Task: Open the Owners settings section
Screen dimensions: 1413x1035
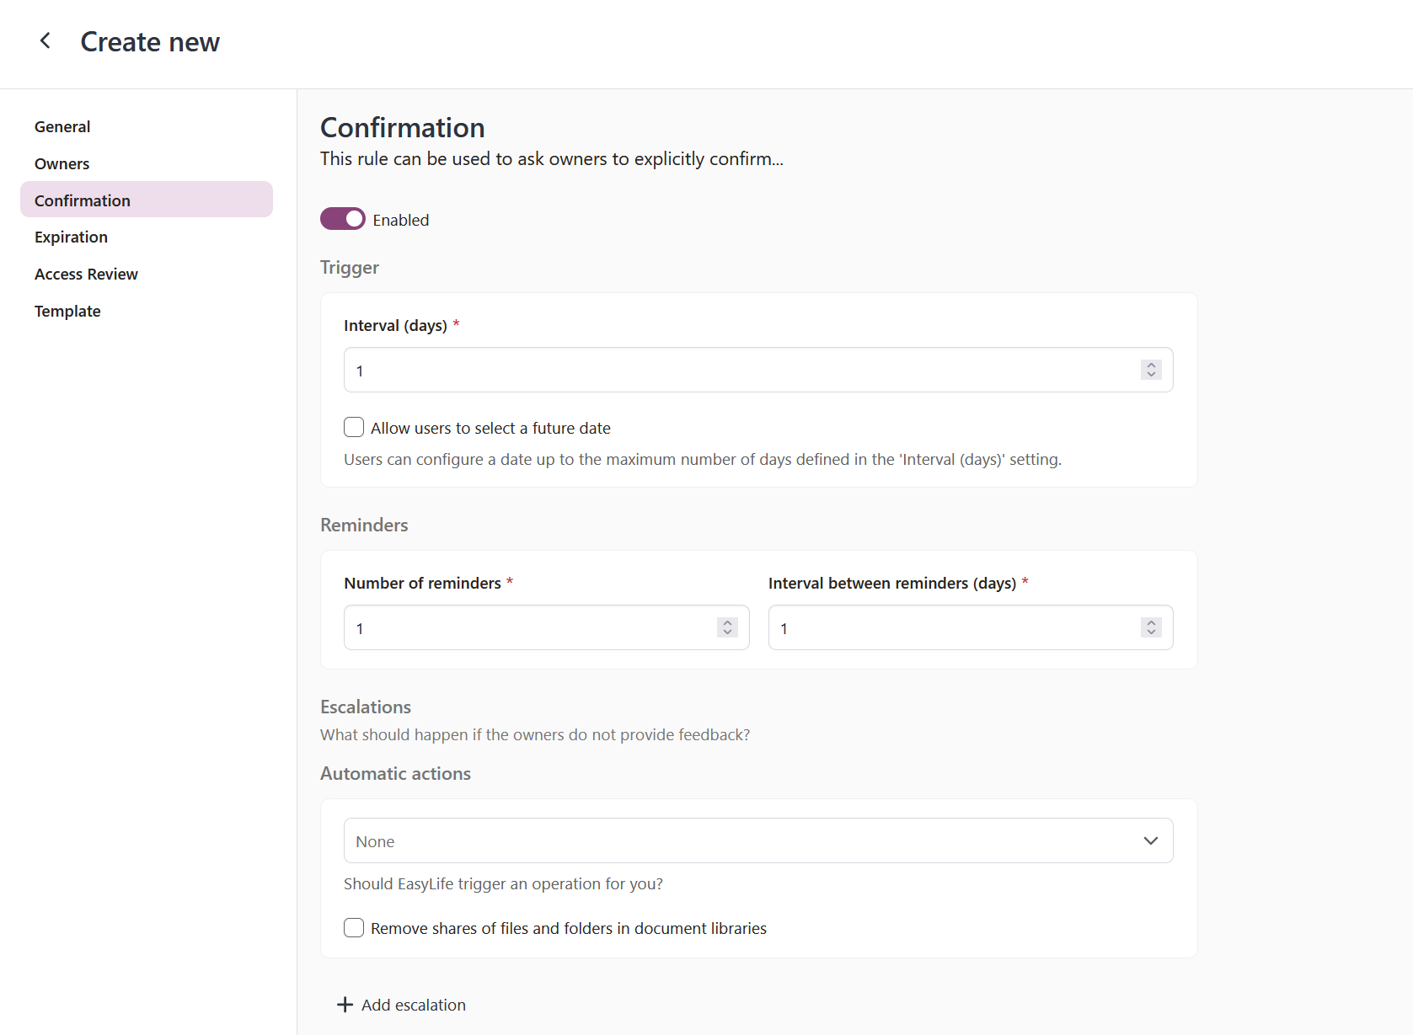Action: [x=62, y=163]
